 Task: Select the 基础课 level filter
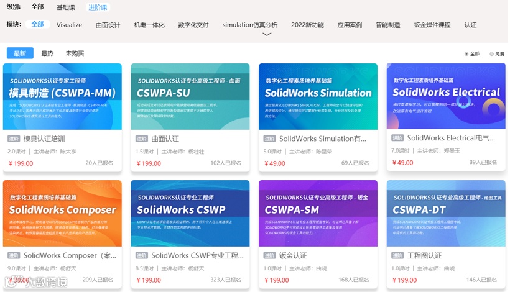[66, 7]
